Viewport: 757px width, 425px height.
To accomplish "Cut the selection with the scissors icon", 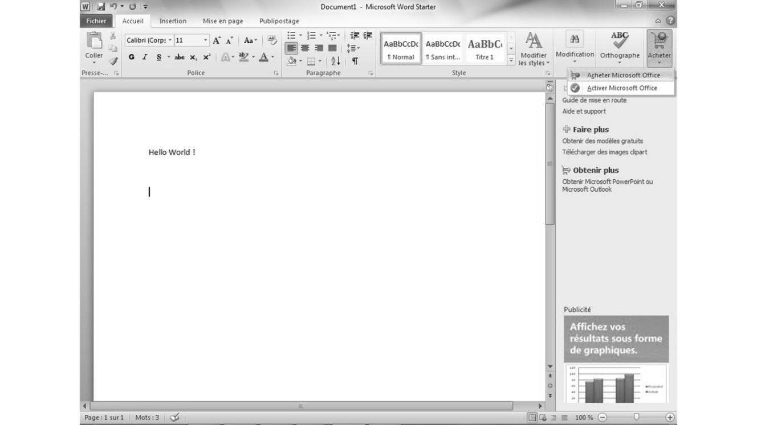I will point(113,36).
